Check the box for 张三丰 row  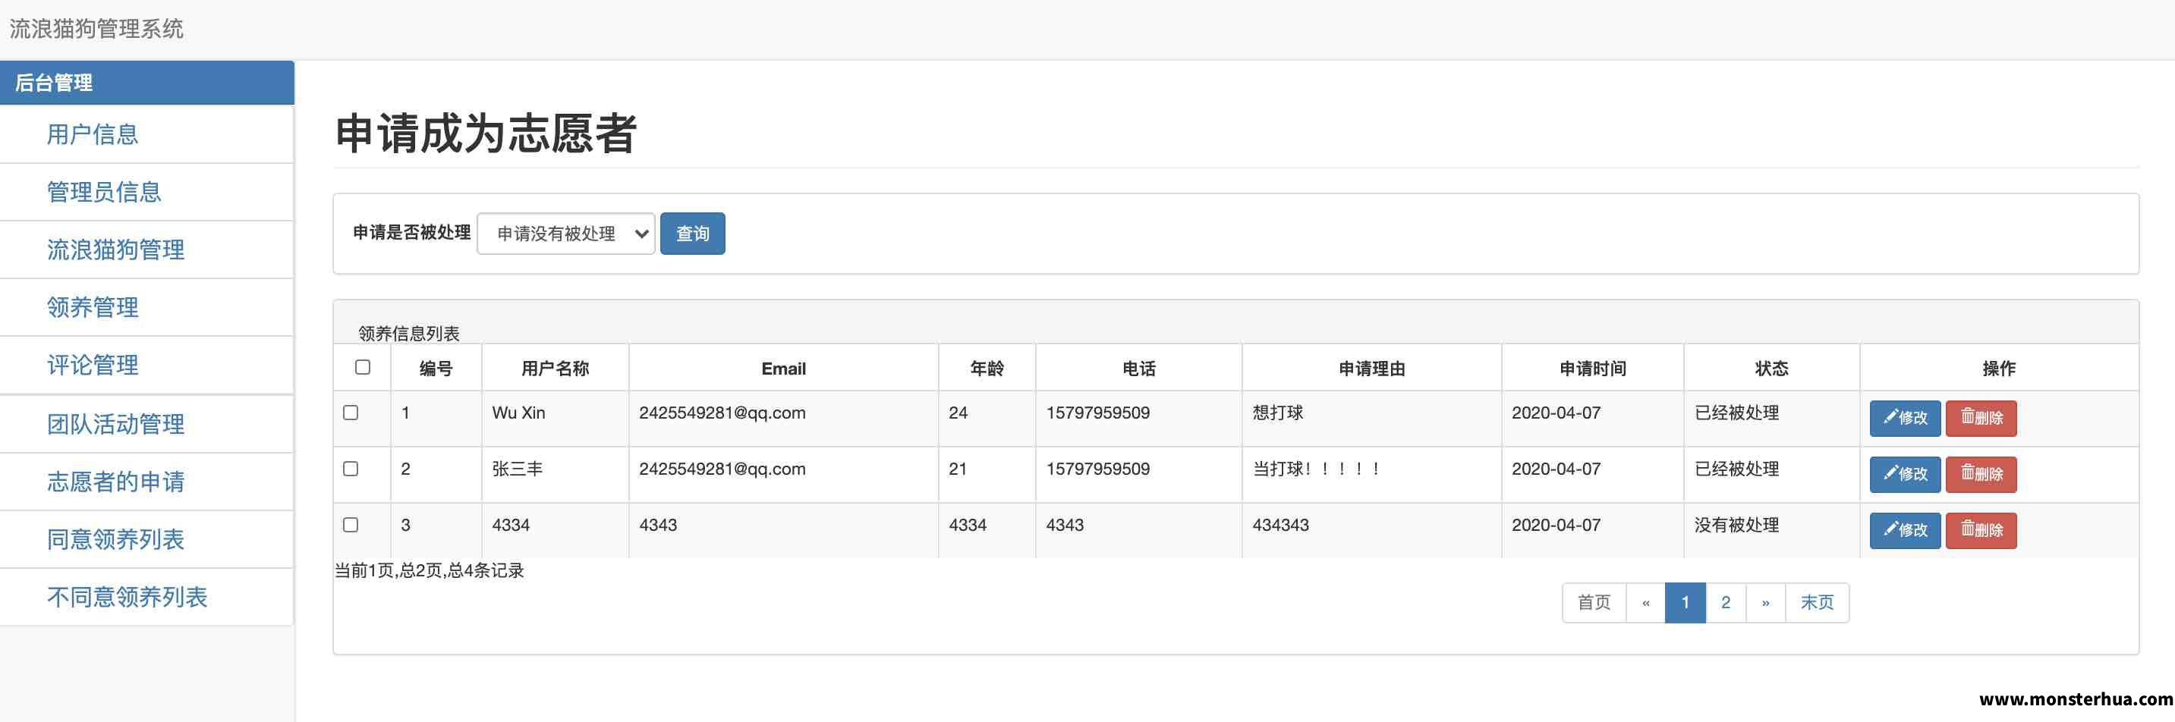point(351,469)
